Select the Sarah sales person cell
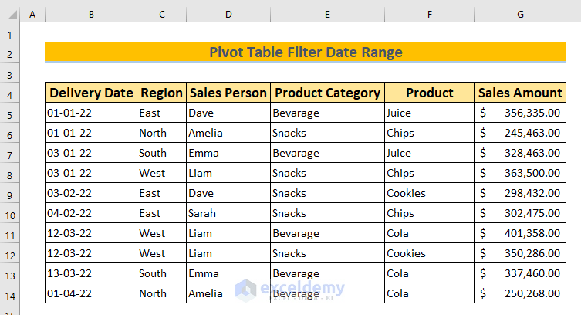Screen dimensions: 581x315 click(228, 213)
